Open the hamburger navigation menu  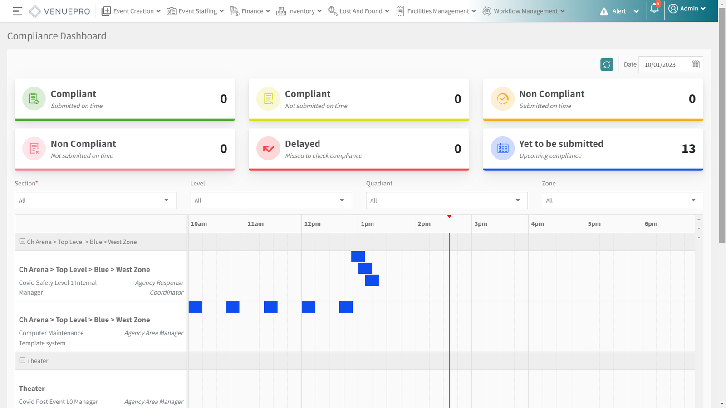click(17, 11)
